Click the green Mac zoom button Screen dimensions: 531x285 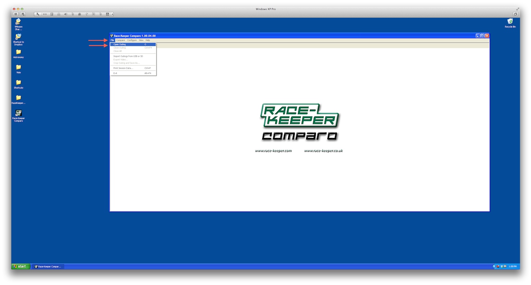(22, 9)
